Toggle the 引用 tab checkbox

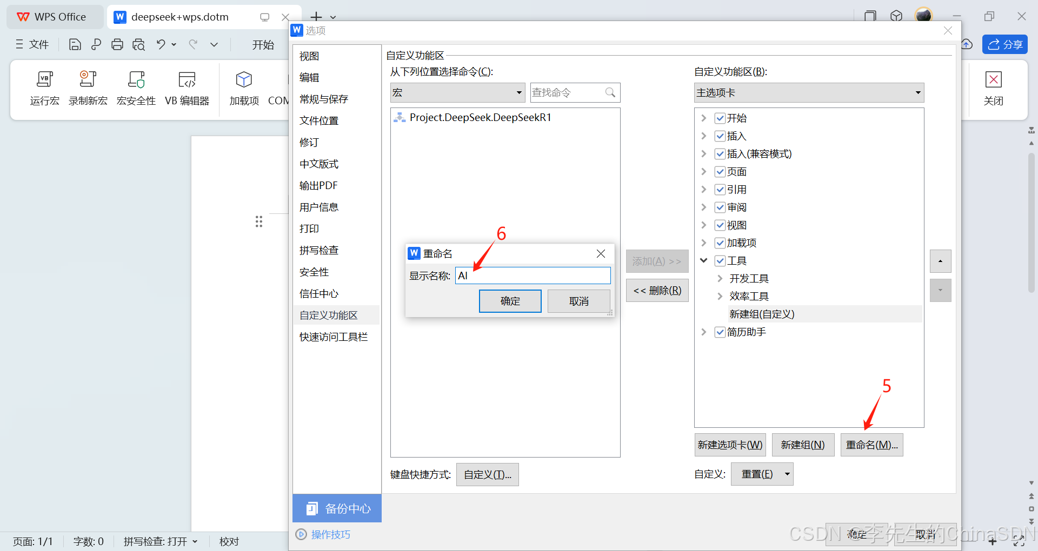point(720,190)
